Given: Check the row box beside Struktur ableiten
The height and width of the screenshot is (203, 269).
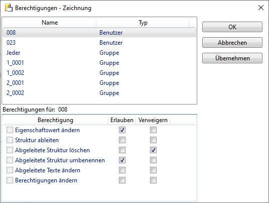Looking at the screenshot, I should click(x=10, y=140).
